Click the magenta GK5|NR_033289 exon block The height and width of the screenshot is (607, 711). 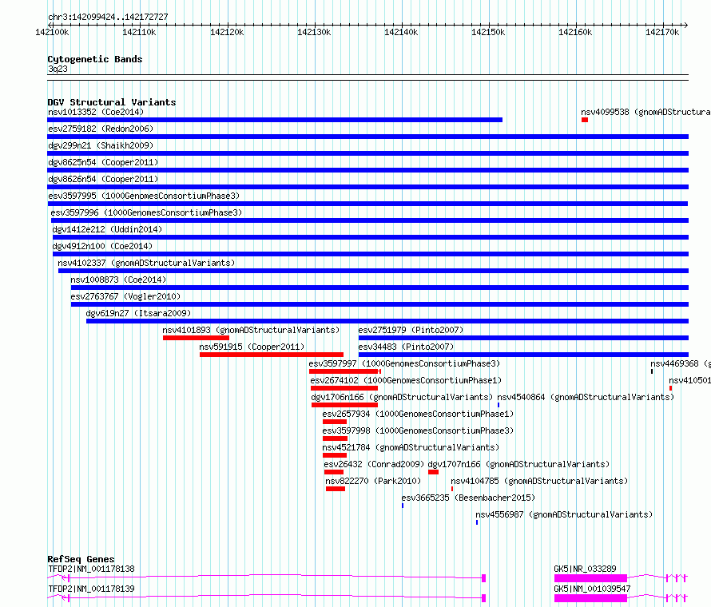pyautogui.click(x=590, y=578)
